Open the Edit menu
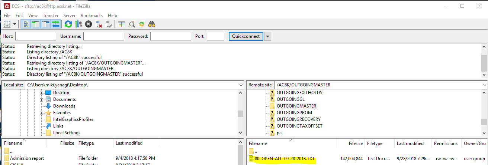This screenshot has height=165, width=488. point(19,16)
